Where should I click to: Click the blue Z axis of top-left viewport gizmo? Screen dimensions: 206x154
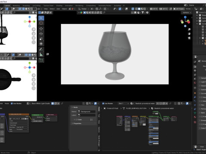coord(30,17)
